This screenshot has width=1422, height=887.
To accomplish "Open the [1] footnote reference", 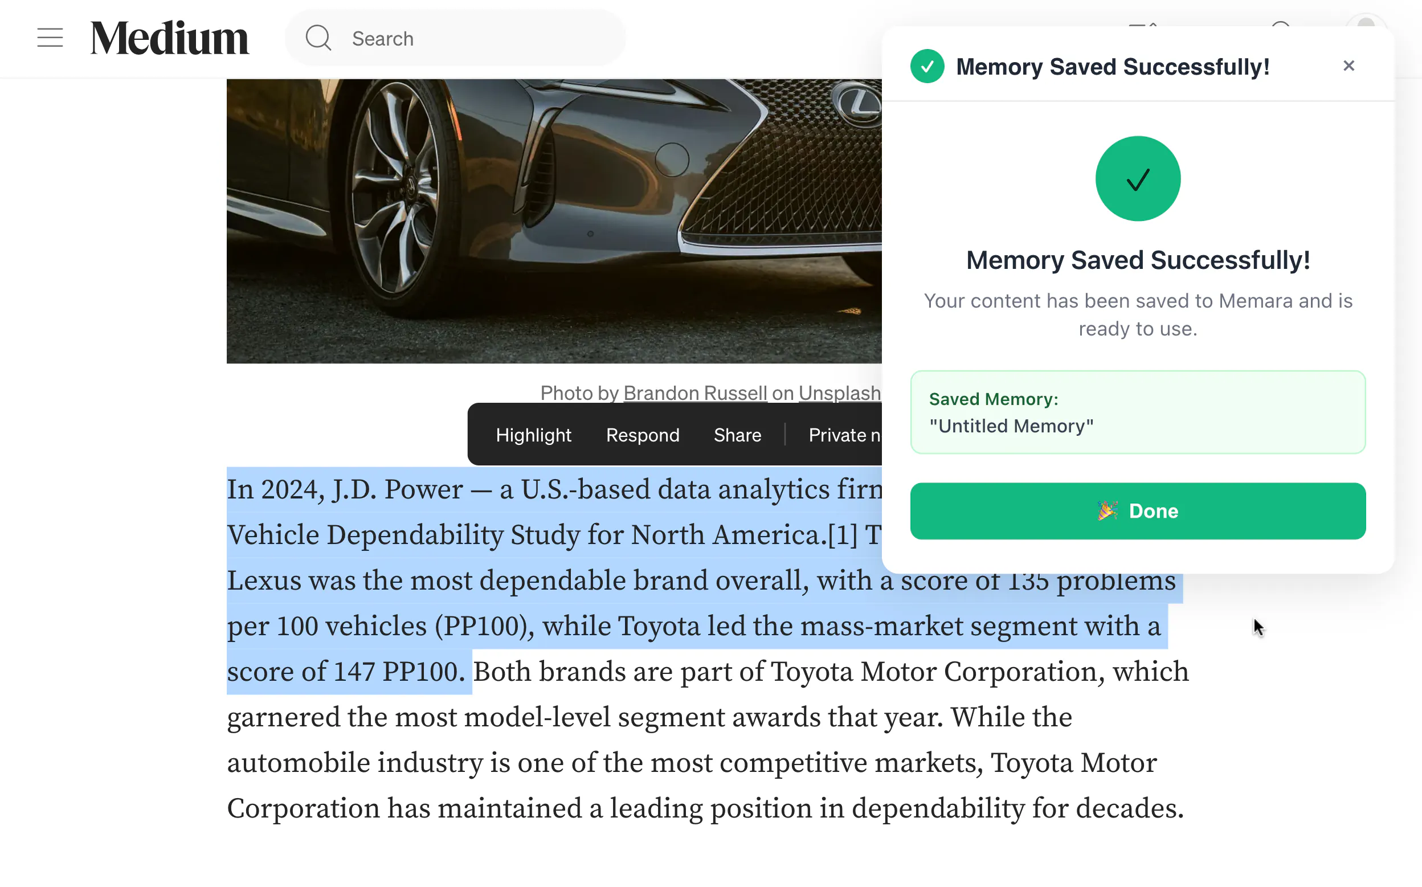I will click(x=843, y=534).
